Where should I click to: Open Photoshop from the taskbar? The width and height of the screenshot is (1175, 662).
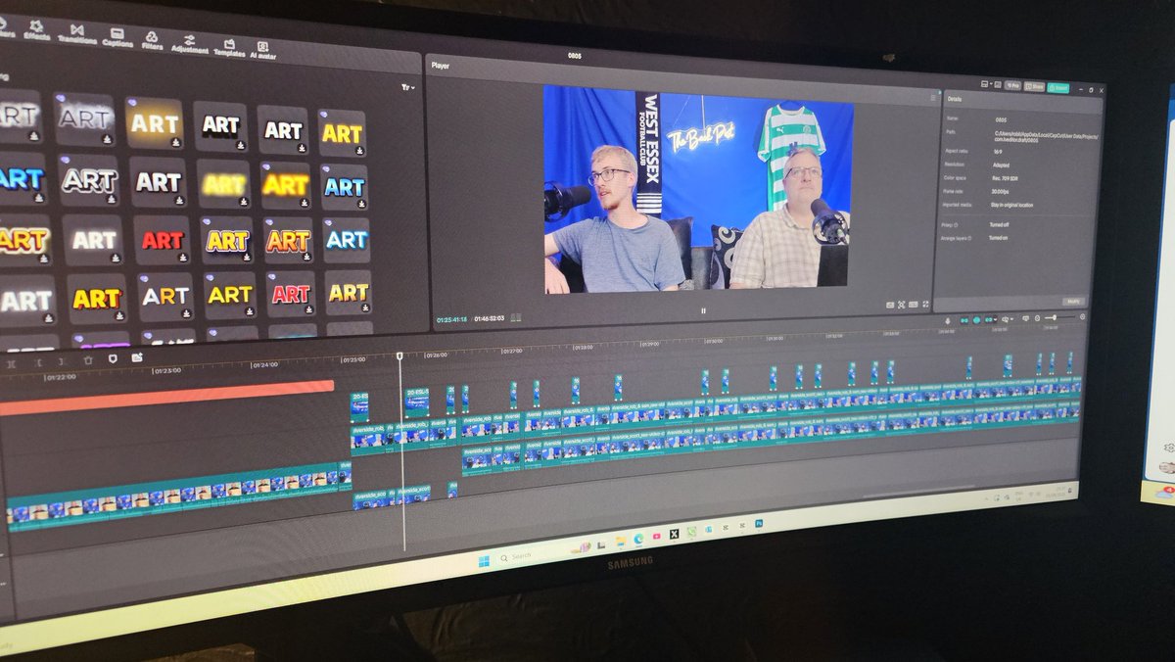tap(758, 524)
